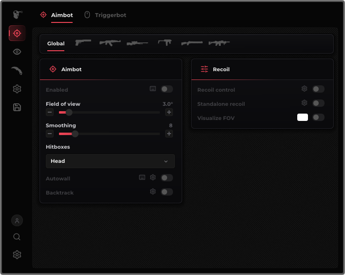This screenshot has width=345, height=275.
Task: Select the pistol weapon category
Action: [83, 42]
